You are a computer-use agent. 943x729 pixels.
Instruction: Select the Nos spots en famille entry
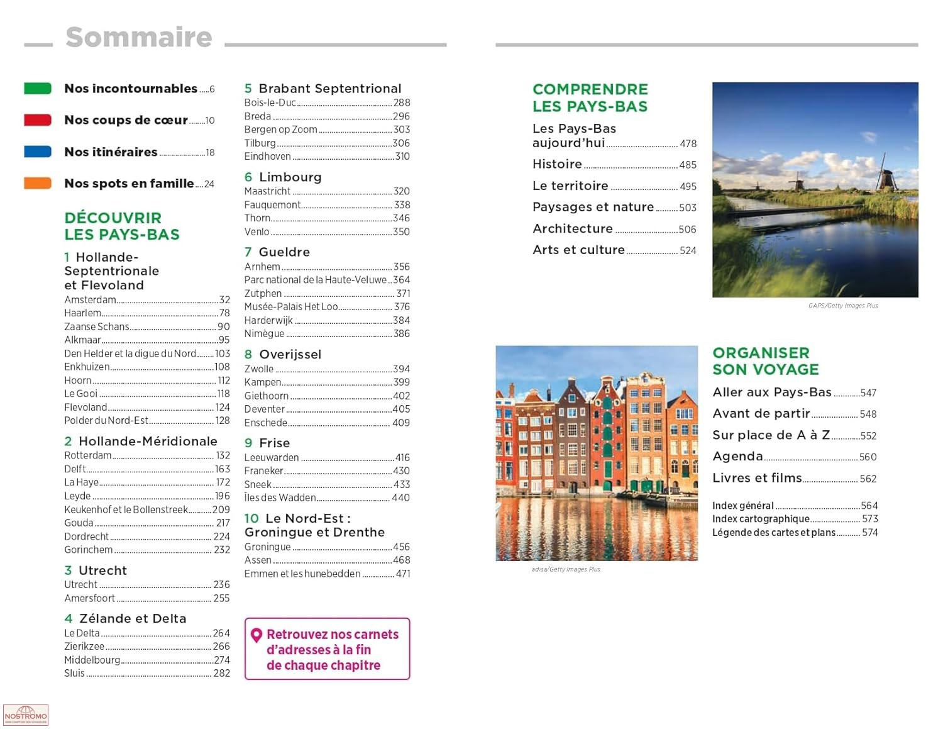click(140, 183)
